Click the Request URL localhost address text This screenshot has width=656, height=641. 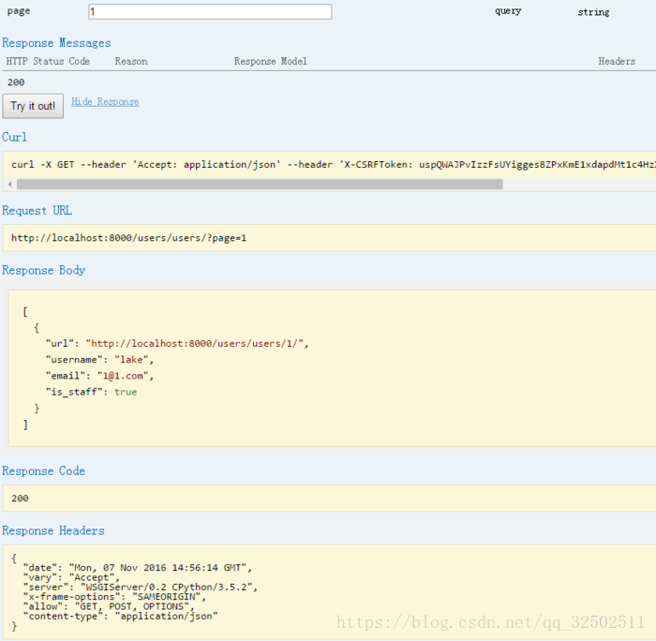(128, 237)
